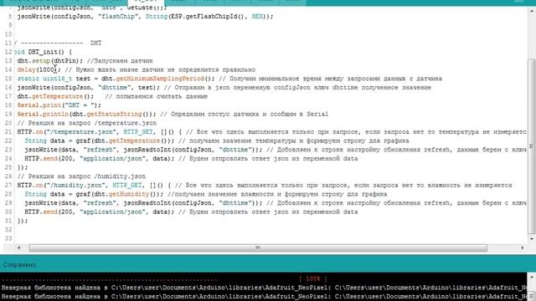Click line number 25 in gutter
Image resolution: width=536 pixels, height=301 pixels.
pyautogui.click(x=8, y=167)
